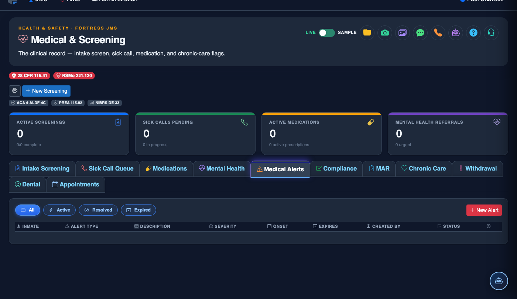
Task: Filter alerts by Expired
Action: (138, 210)
